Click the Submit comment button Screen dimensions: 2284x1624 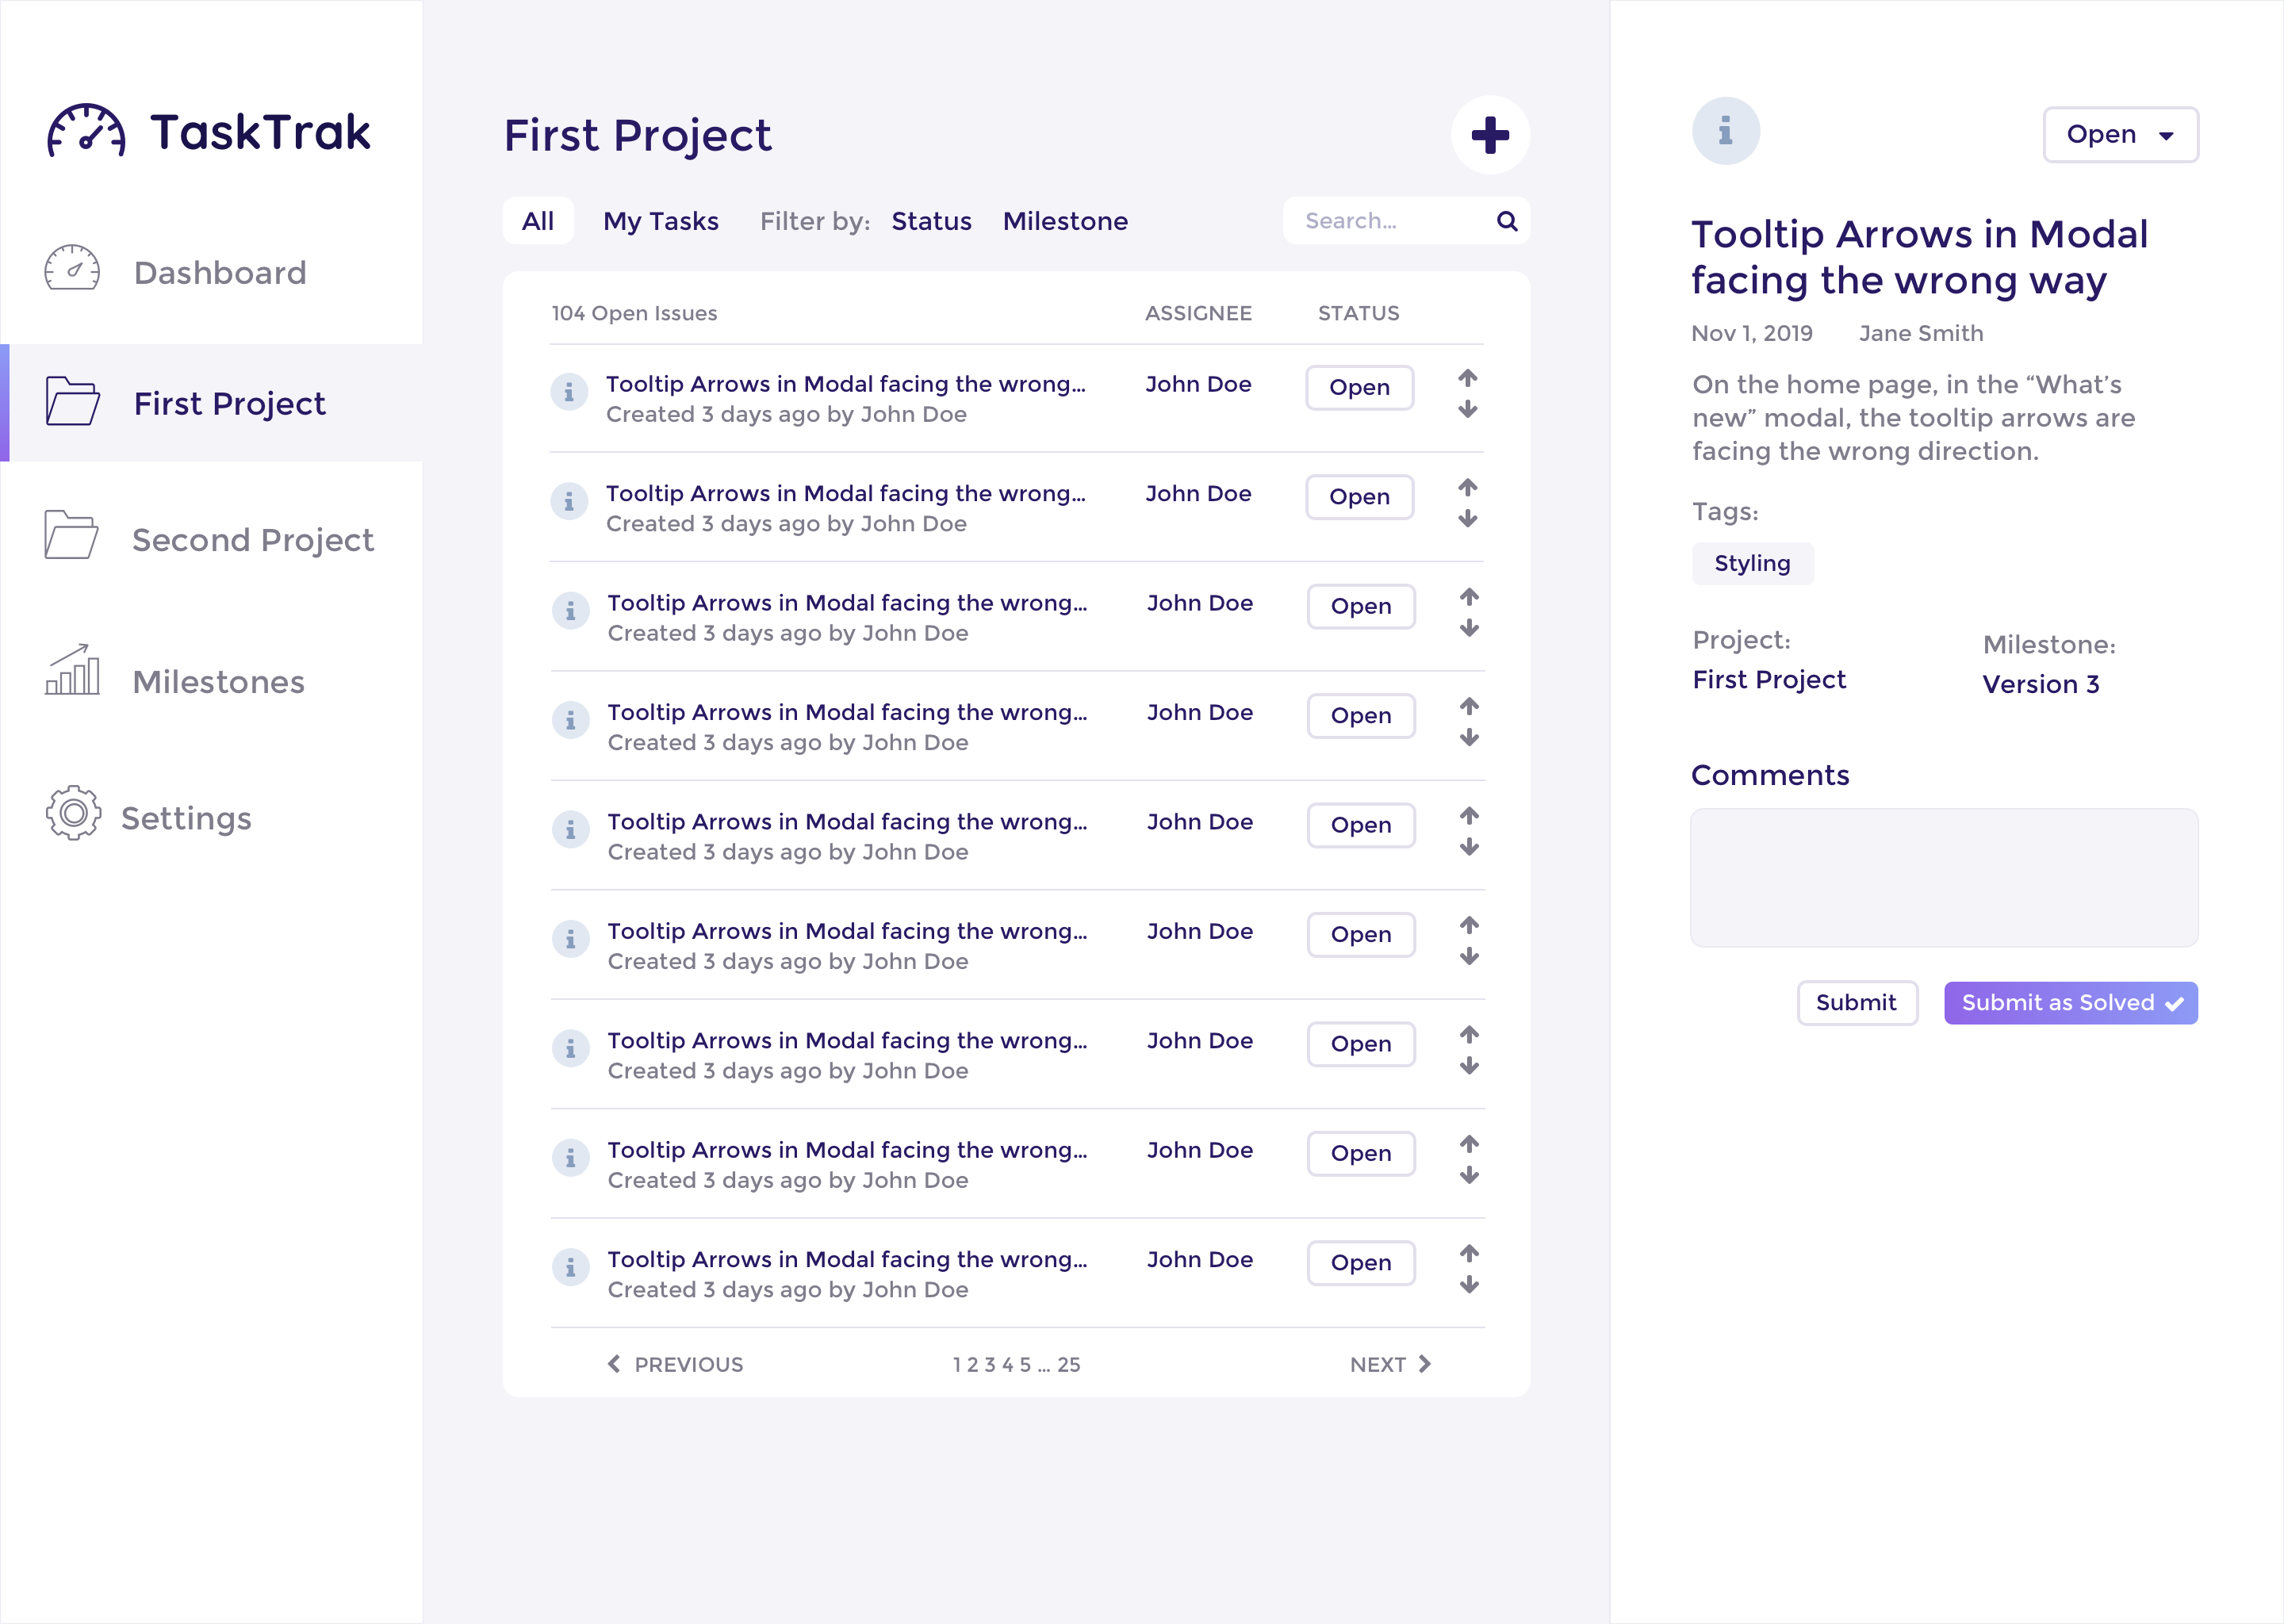(1856, 1003)
